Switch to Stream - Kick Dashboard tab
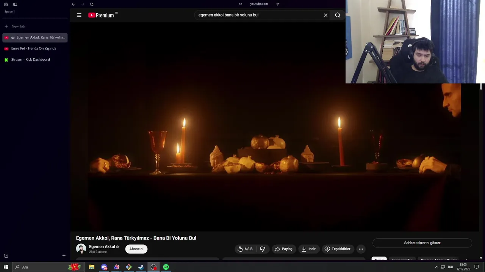This screenshot has height=272, width=485. [35, 59]
